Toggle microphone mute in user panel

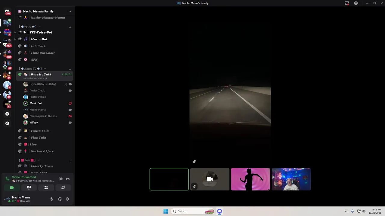click(x=51, y=199)
